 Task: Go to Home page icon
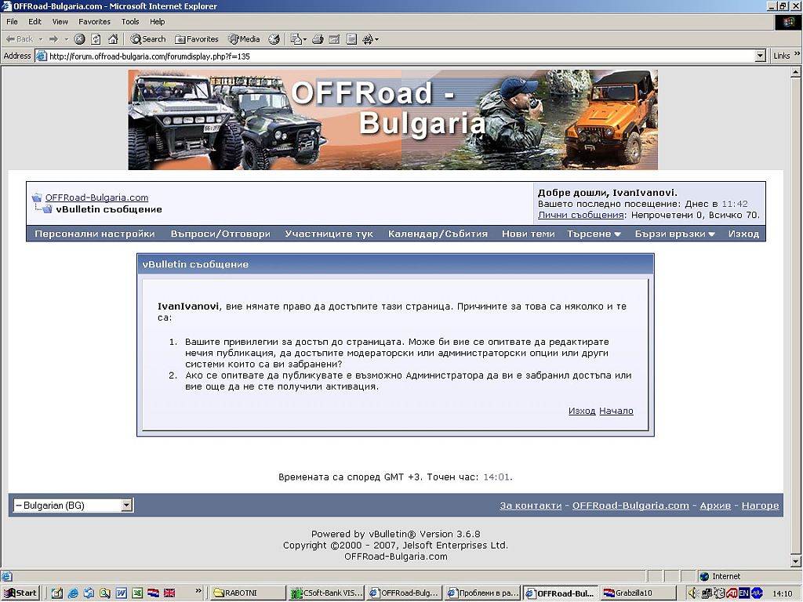pos(113,39)
